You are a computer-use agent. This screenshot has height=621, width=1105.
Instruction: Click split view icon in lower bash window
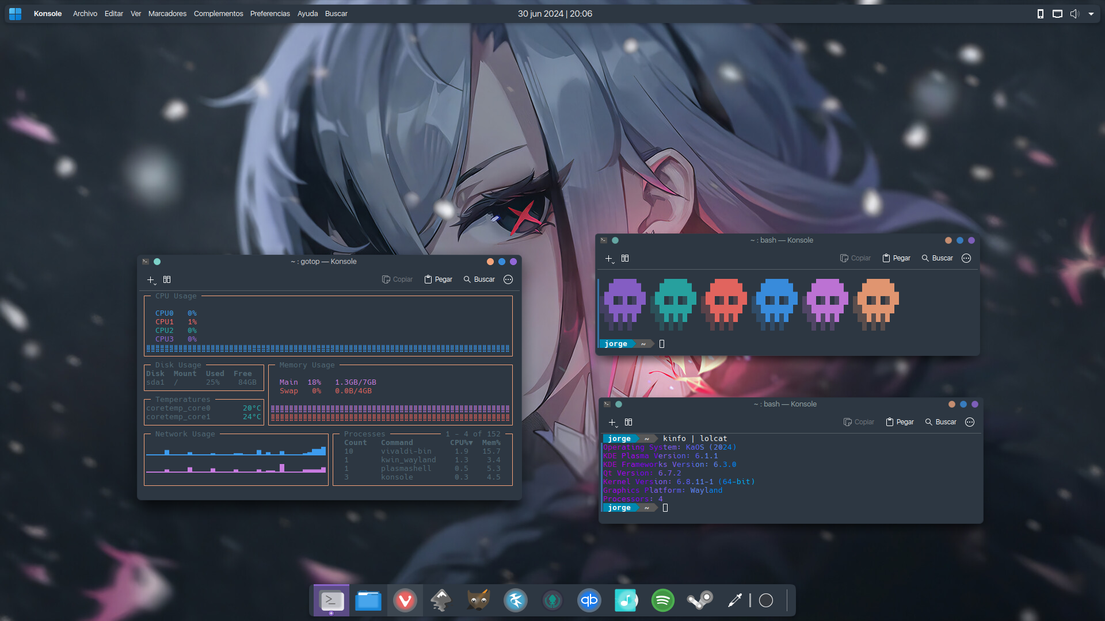coord(628,422)
